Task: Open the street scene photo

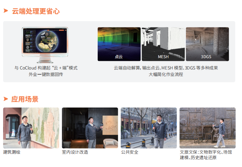Action: (x=149, y=128)
